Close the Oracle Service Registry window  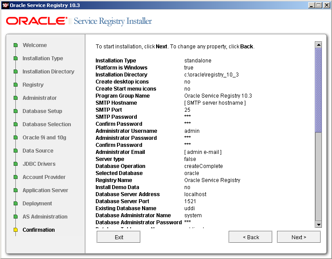pos(326,5)
